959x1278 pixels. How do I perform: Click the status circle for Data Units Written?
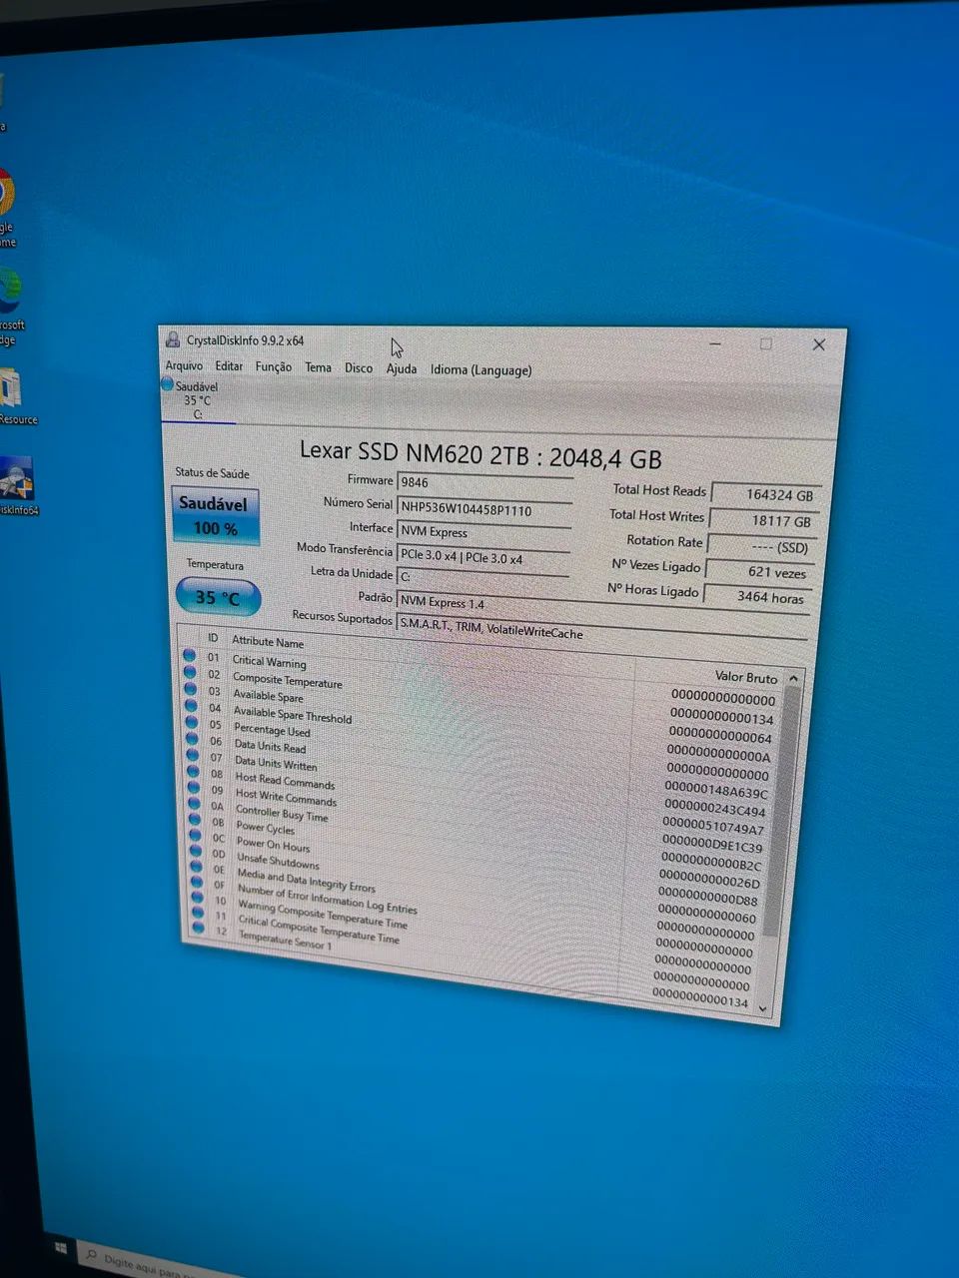pyautogui.click(x=193, y=756)
